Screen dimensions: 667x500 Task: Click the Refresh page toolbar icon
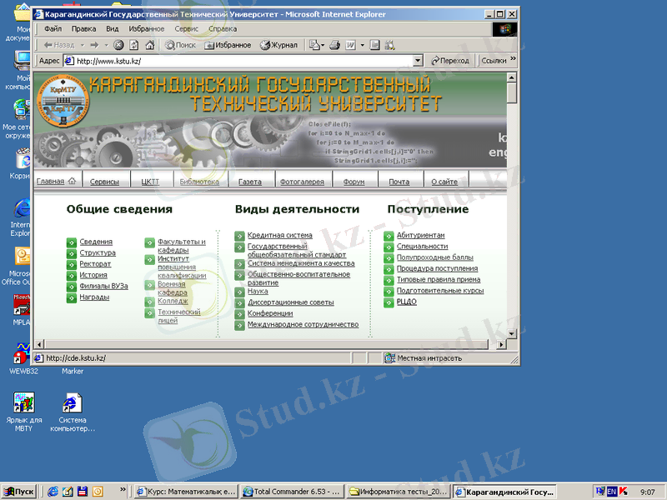134,45
